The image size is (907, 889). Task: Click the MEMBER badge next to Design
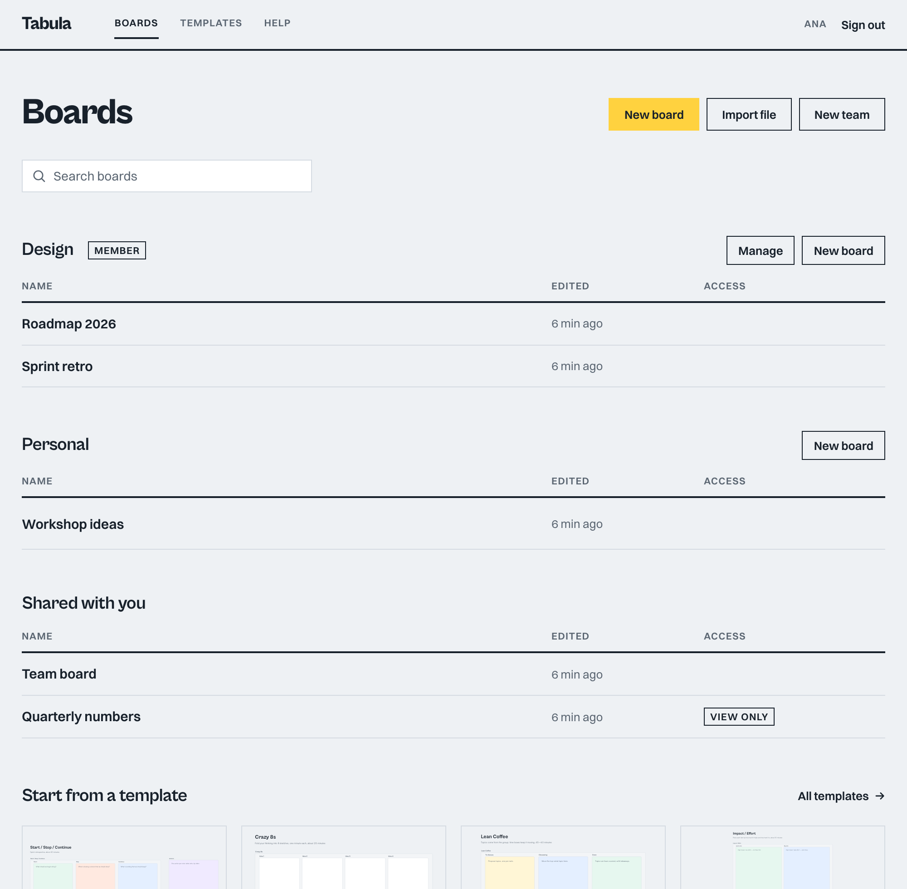pos(117,250)
